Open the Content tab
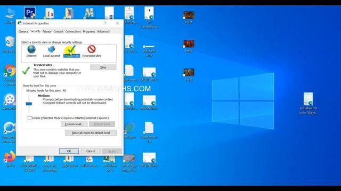 click(59, 32)
